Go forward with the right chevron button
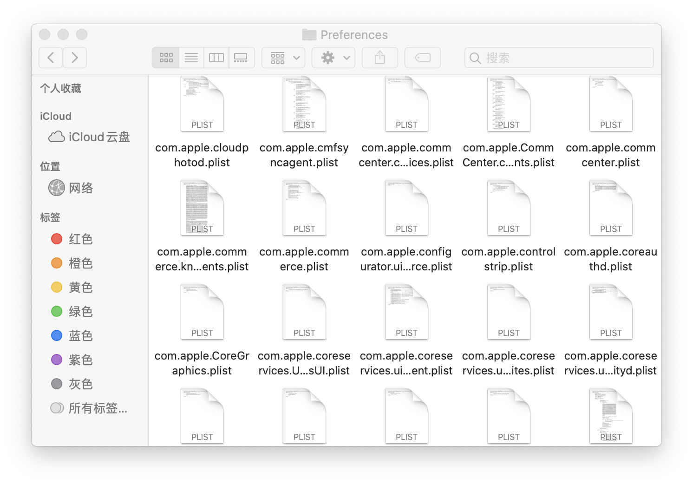 75,58
